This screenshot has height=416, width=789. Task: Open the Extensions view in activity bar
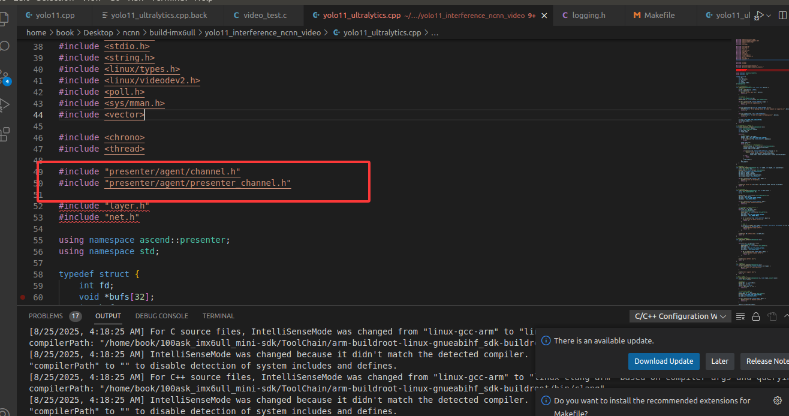point(4,134)
